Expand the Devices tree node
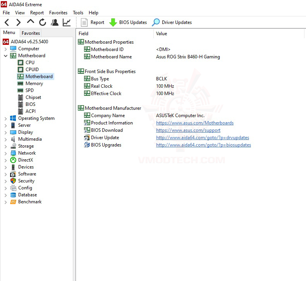This screenshot has width=306, height=281. [x=6, y=167]
